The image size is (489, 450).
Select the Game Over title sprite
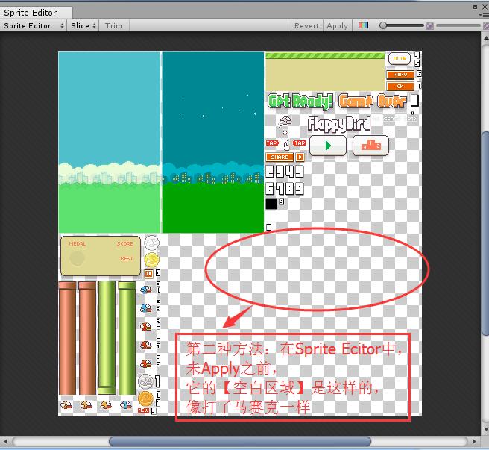point(373,101)
